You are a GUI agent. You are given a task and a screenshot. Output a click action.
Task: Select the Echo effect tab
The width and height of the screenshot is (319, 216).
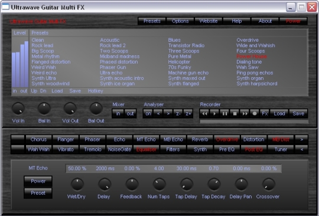click(x=119, y=139)
